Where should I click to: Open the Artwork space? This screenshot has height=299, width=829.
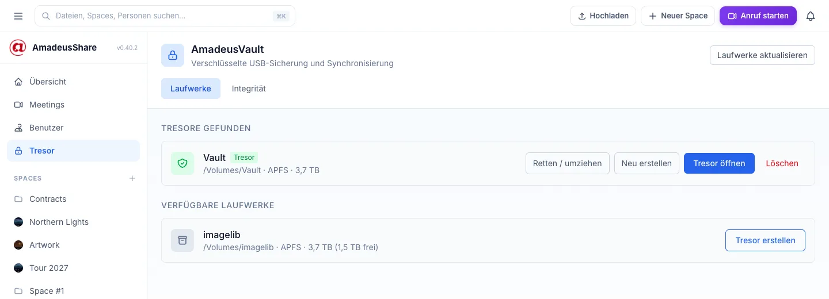(73, 245)
